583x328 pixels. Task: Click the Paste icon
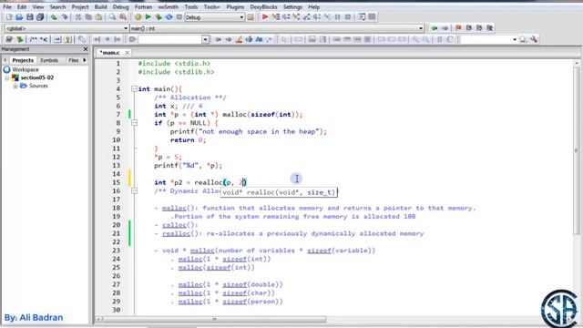coord(98,17)
